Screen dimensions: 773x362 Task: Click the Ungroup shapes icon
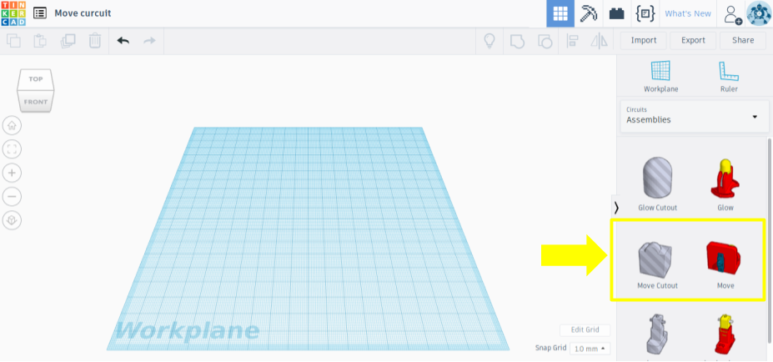(545, 41)
